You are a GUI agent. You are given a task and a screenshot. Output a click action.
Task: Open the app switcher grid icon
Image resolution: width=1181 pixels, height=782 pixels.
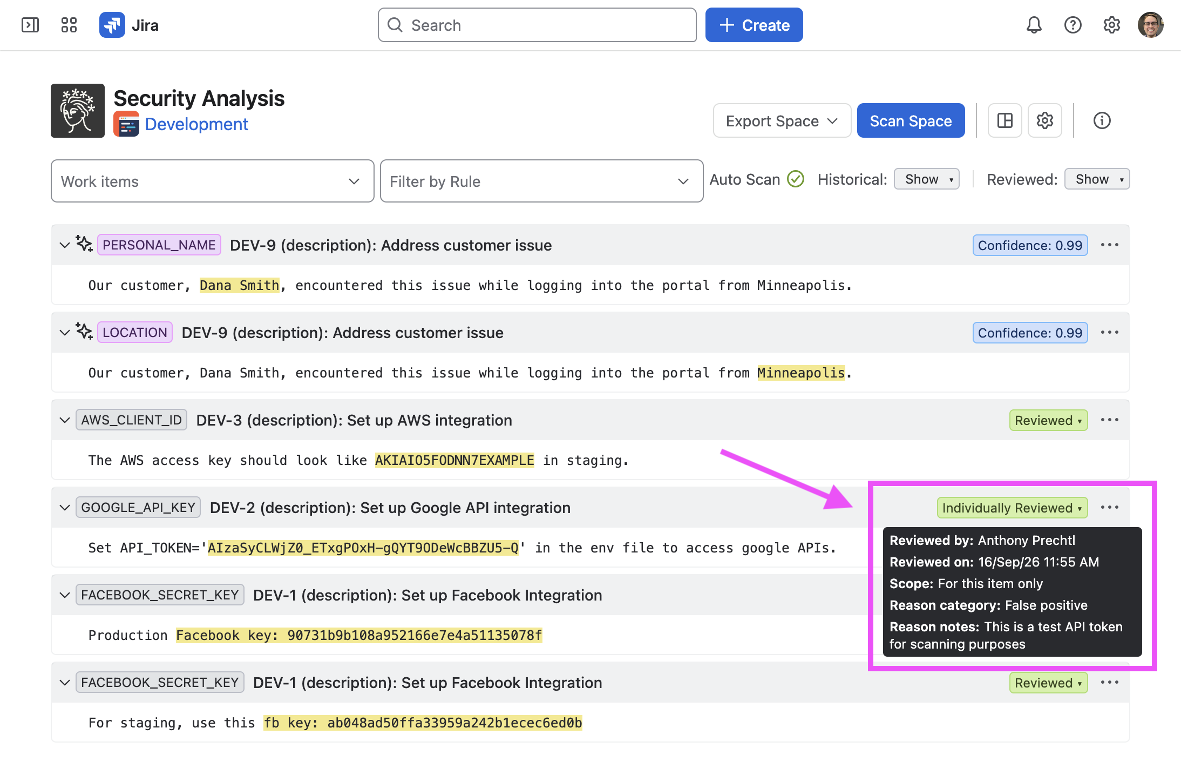[x=69, y=25]
